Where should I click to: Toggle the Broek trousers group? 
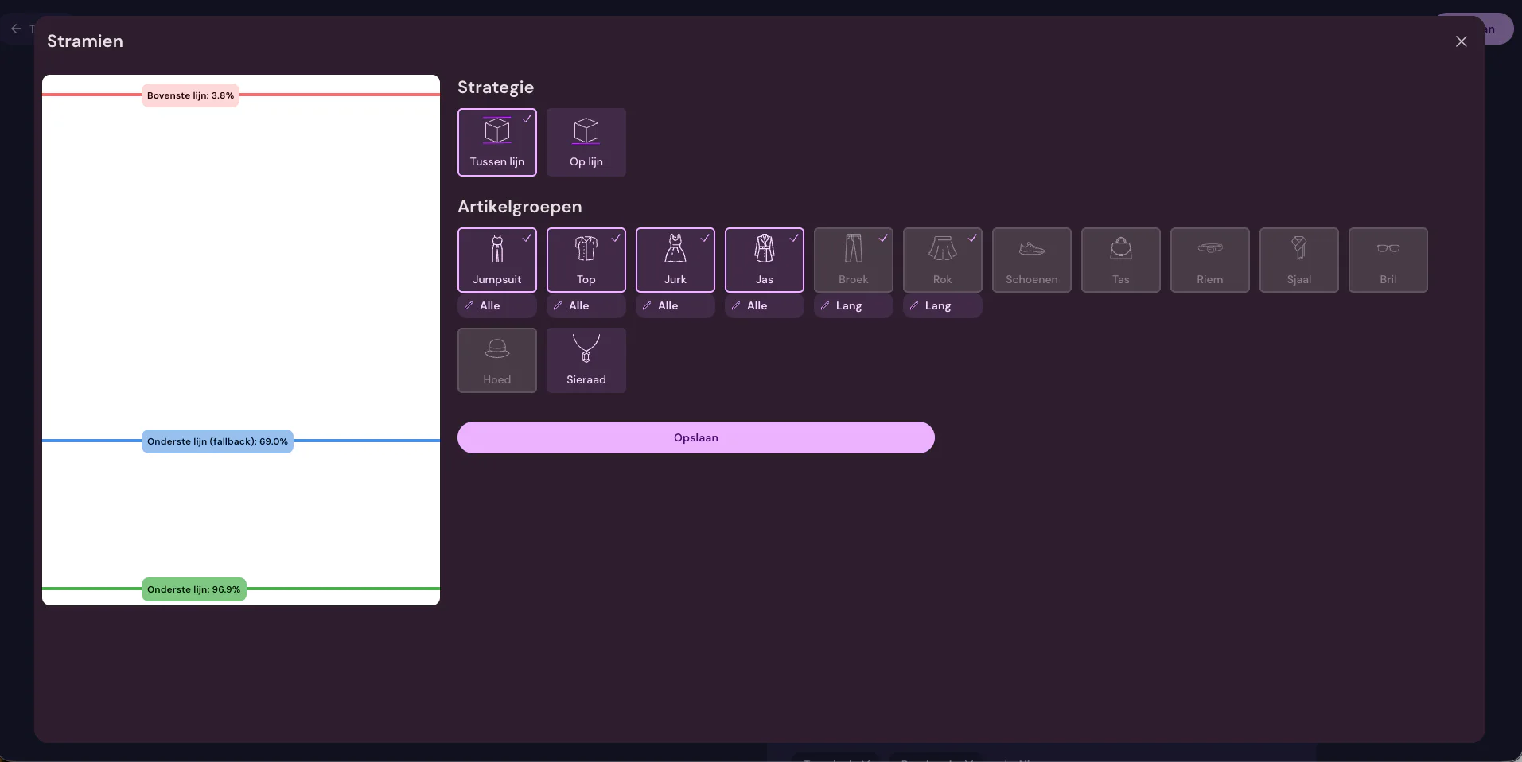tap(854, 260)
